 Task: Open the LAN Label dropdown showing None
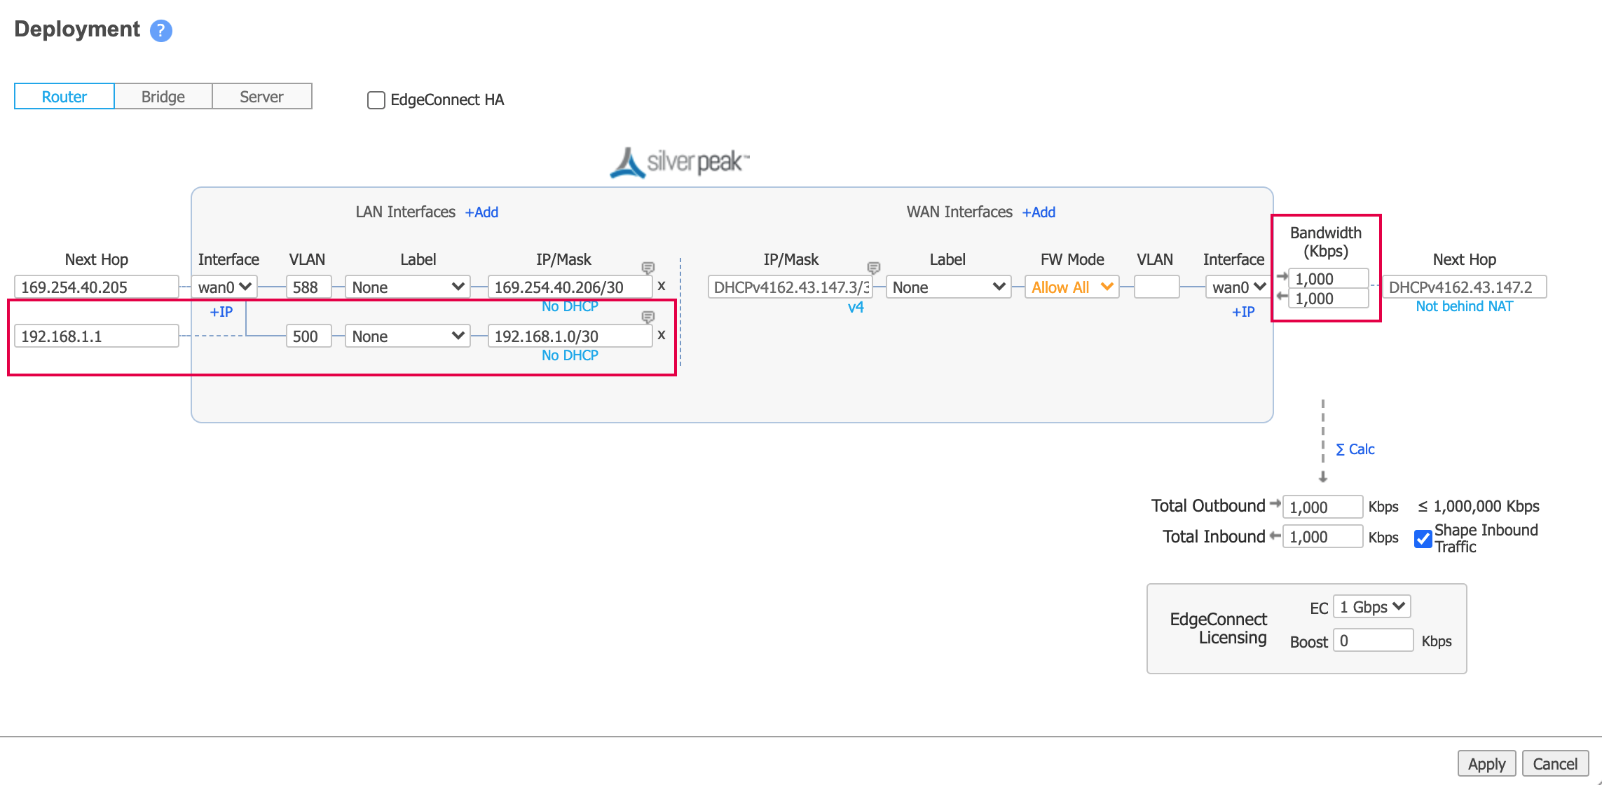pyautogui.click(x=407, y=286)
